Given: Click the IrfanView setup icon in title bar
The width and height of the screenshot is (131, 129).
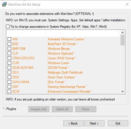Looking at the screenshot, I should (x=4, y=4).
